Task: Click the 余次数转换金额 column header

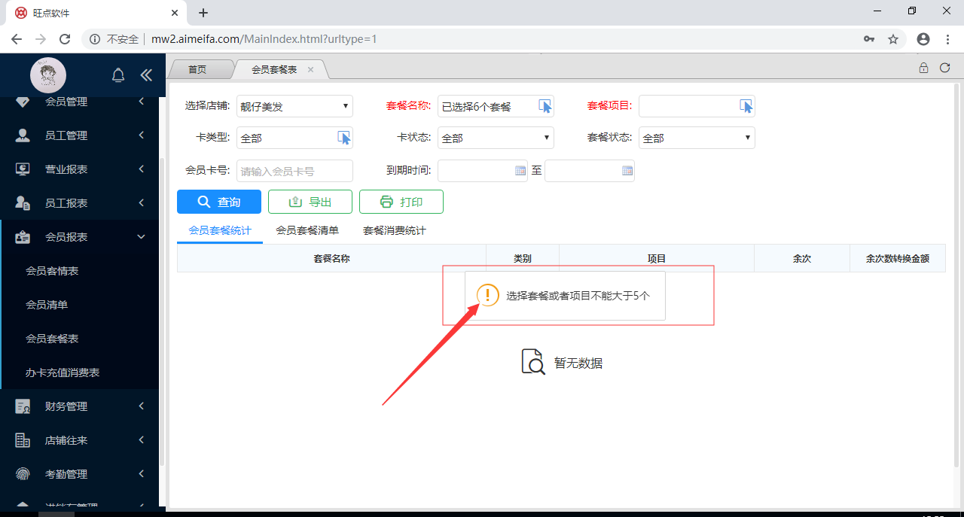Action: coord(898,258)
